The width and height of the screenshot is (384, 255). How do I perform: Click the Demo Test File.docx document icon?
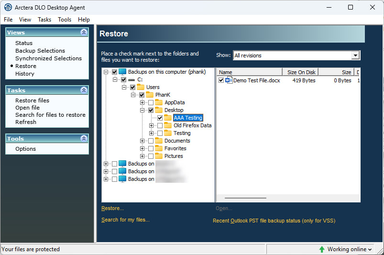coord(229,80)
